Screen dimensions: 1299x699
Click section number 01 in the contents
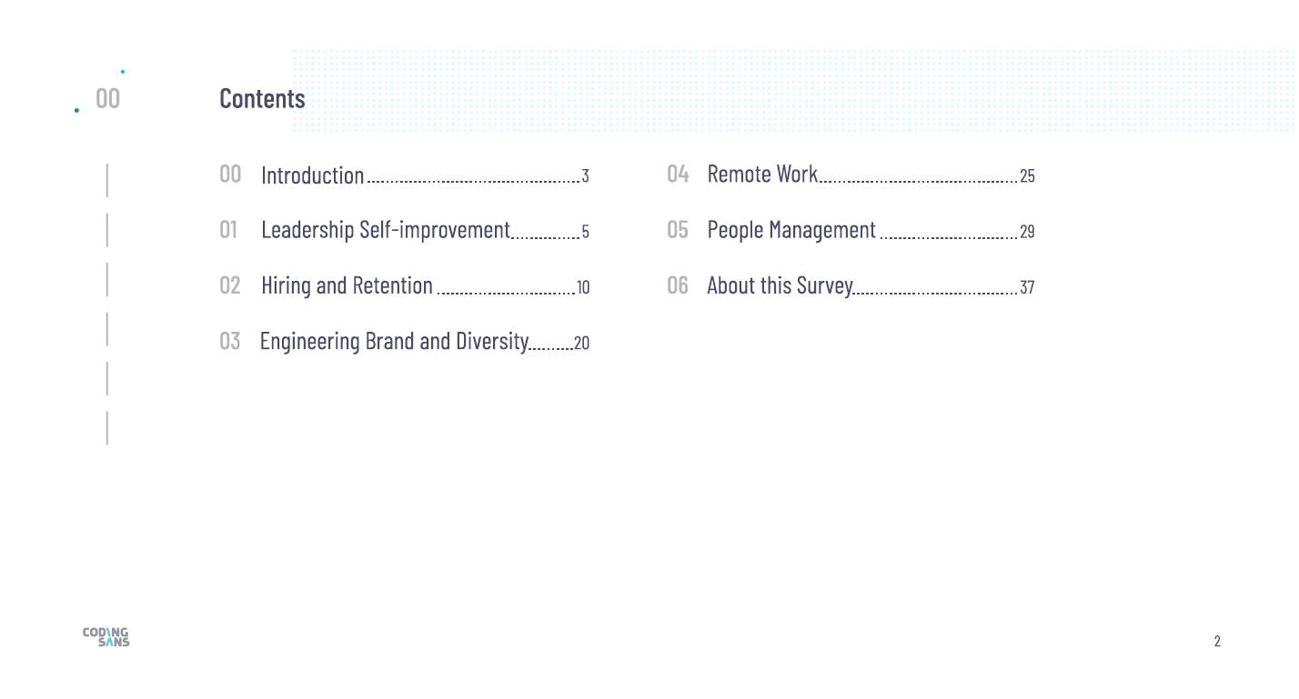click(228, 230)
